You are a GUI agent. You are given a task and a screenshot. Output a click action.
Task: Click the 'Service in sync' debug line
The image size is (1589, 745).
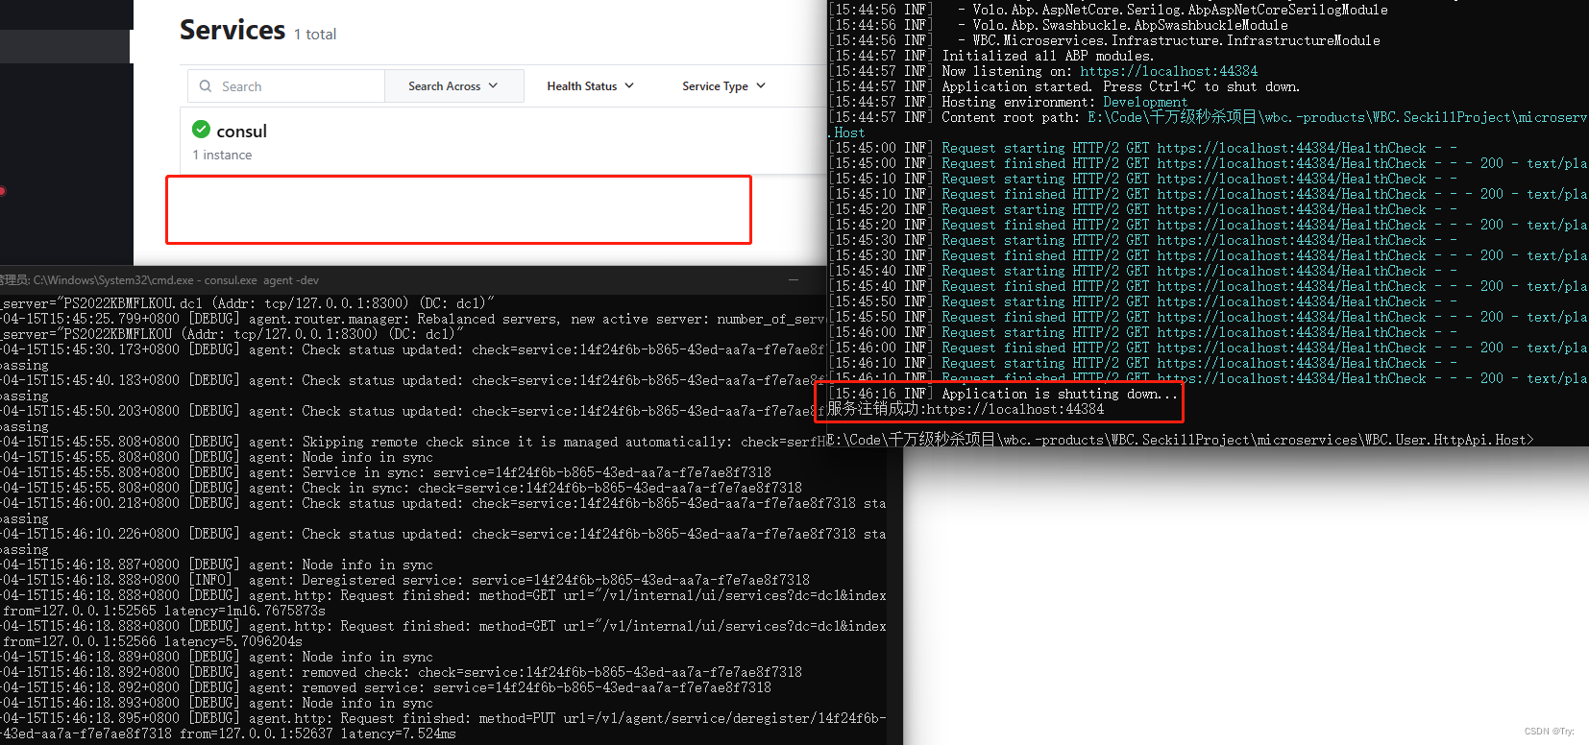point(385,472)
